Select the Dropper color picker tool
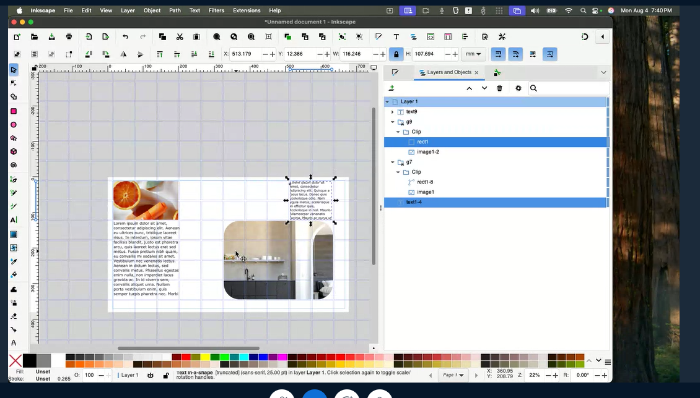 (14, 261)
